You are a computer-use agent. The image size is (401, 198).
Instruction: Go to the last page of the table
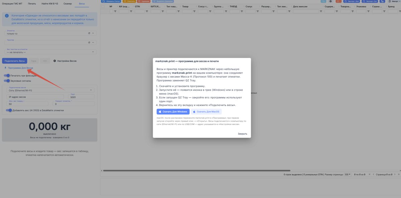point(399,174)
